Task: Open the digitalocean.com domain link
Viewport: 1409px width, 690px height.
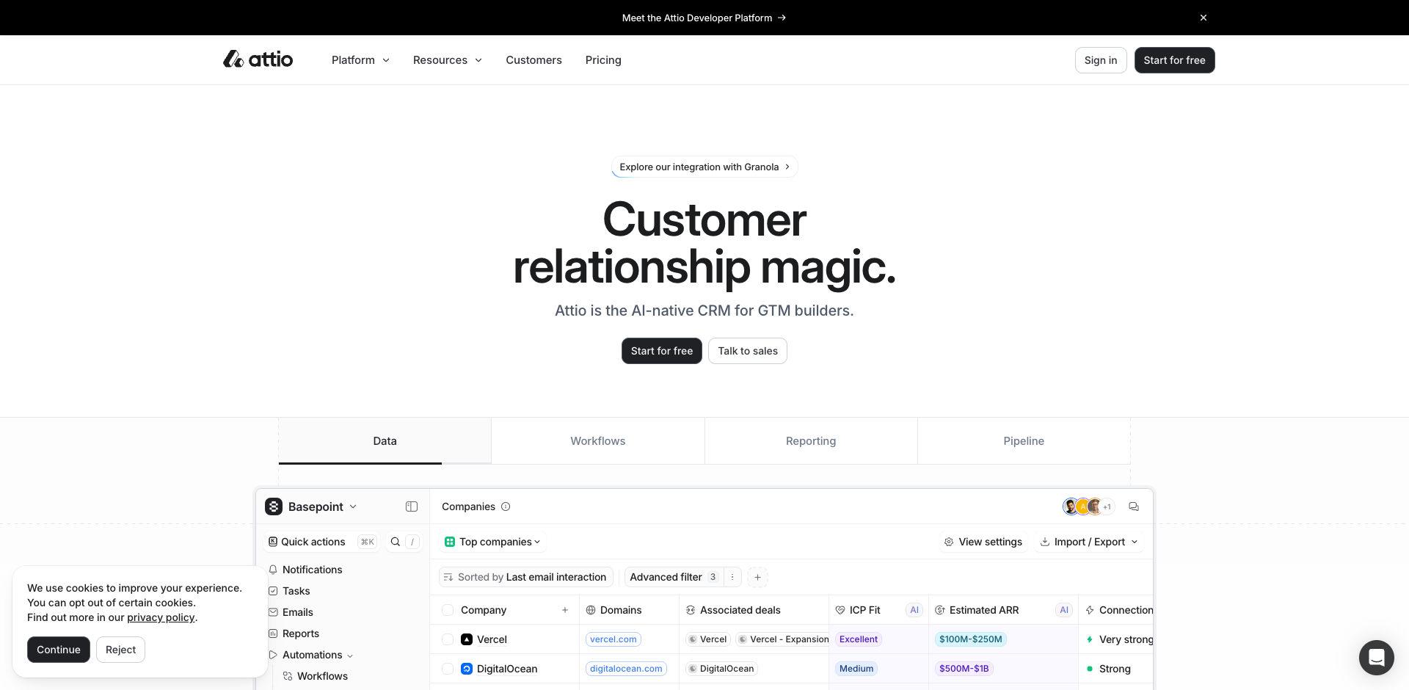Action: [626, 669]
